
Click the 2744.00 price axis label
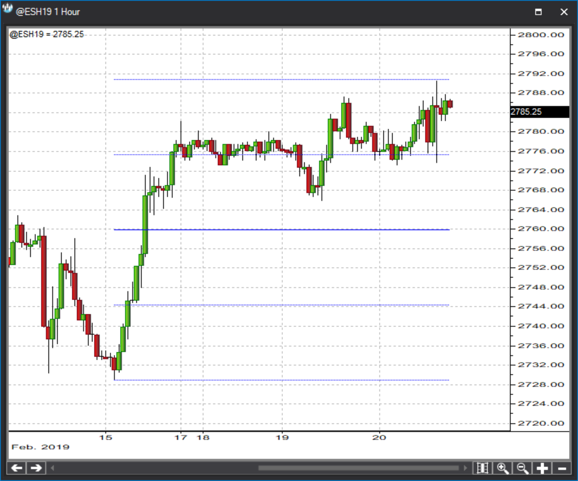(x=541, y=306)
